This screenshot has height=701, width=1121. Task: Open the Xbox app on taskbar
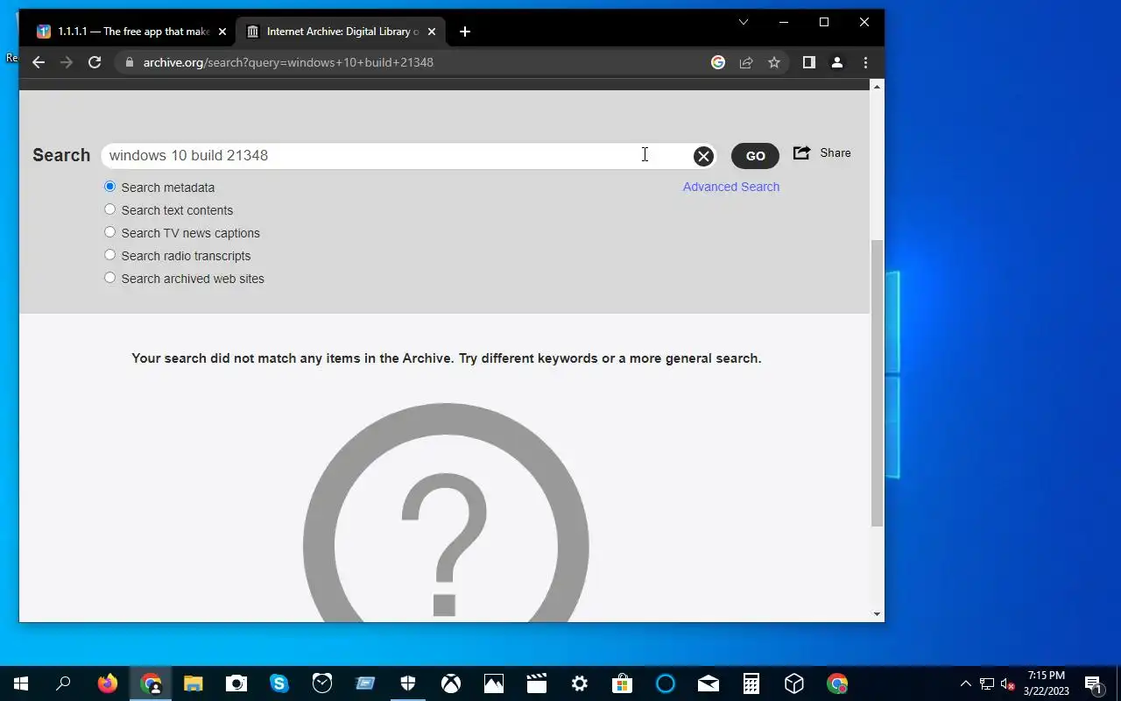pyautogui.click(x=451, y=683)
